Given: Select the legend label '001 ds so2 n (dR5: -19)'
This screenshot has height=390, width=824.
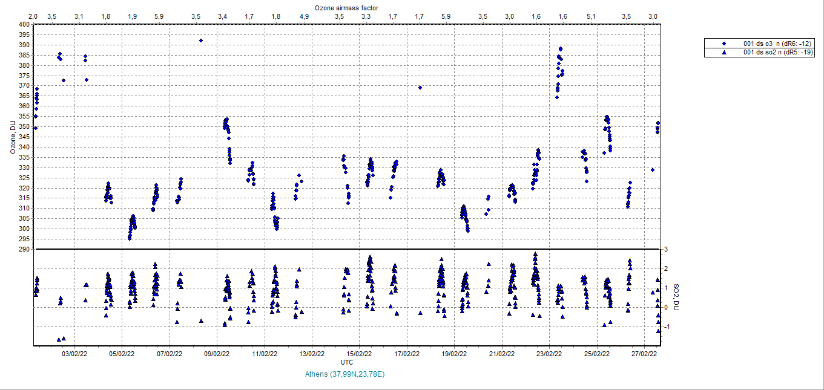Looking at the screenshot, I should tap(779, 53).
